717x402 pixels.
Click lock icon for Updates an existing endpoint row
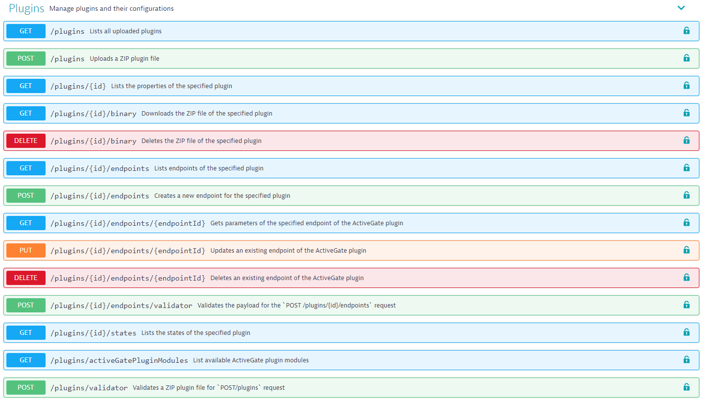coord(687,250)
